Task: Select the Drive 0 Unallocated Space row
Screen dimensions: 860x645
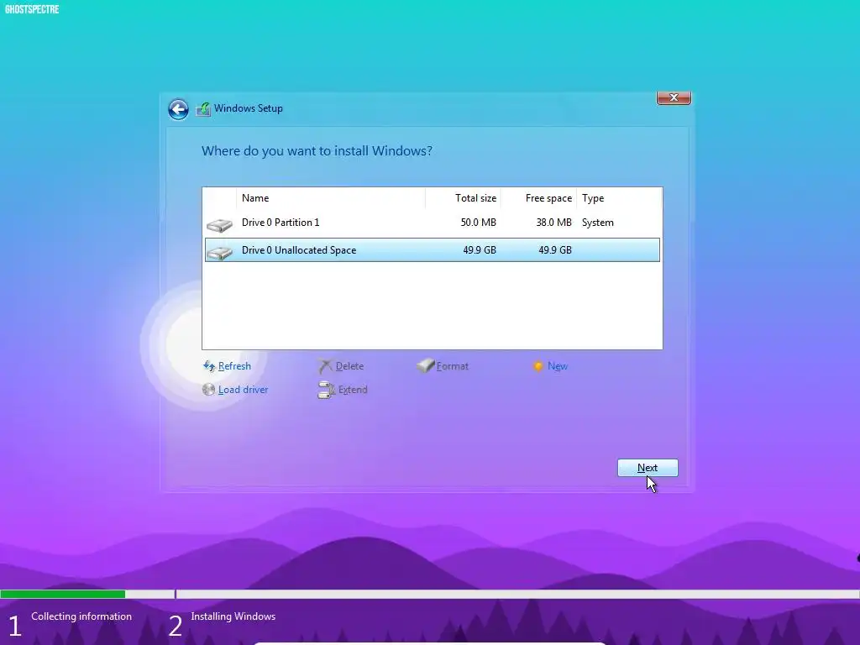Action: click(433, 250)
